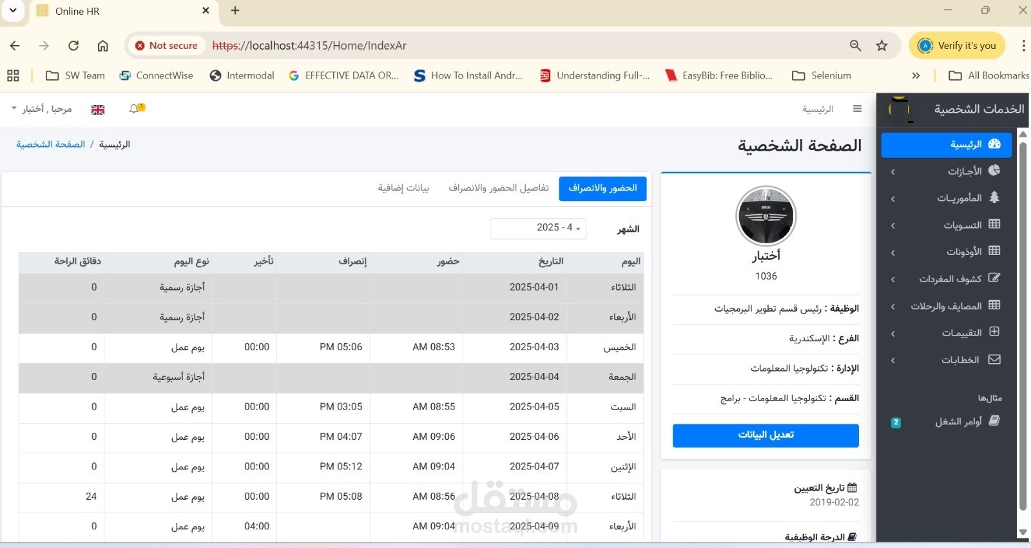Open the user menu مرحبا, أختبار
The width and height of the screenshot is (1031, 548).
[x=42, y=109]
